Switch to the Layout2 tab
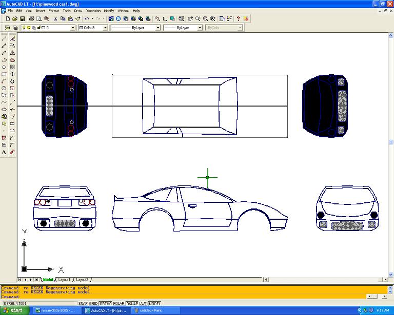The height and width of the screenshot is (315, 394). 82,279
